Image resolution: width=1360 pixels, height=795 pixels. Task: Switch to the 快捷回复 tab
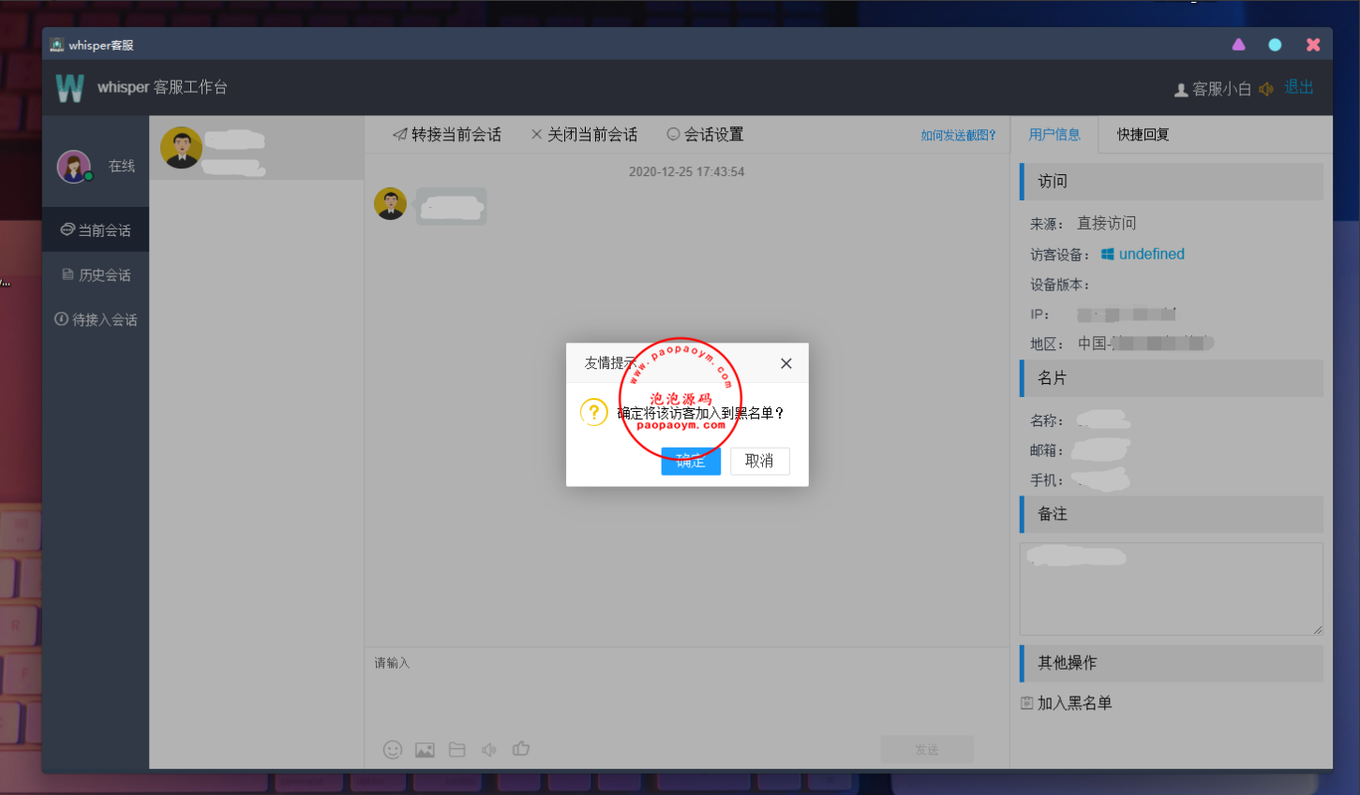[1143, 135]
